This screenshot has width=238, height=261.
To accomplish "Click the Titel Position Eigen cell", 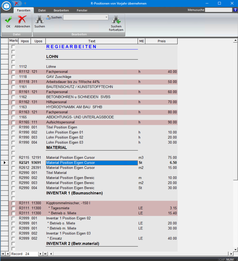I will tap(92, 127).
